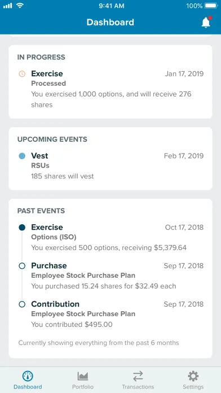221x393 pixels.
Task: Tap the Dashboard title in the header
Action: pos(111,23)
